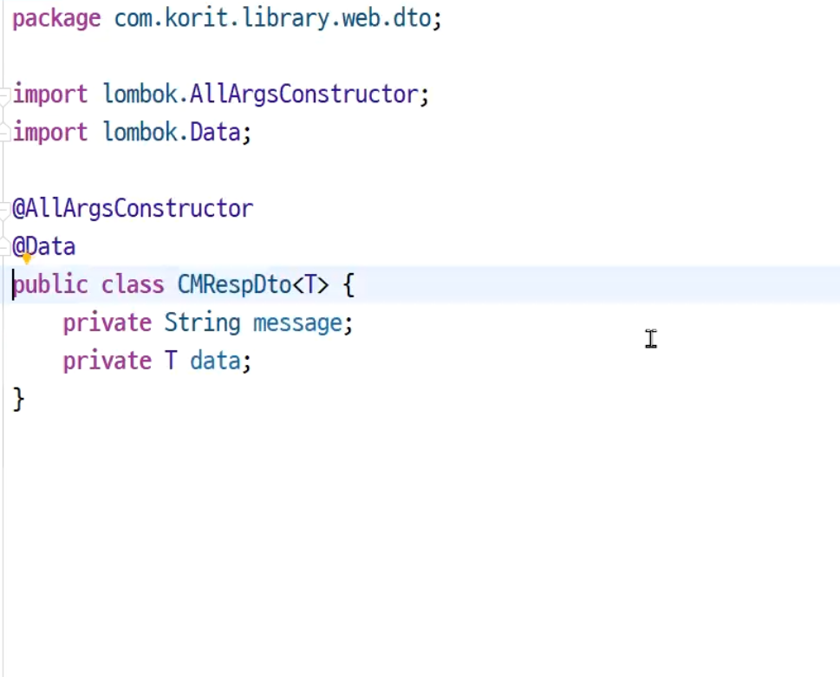Click 'package' keyword on first line
This screenshot has width=840, height=677.
point(56,19)
